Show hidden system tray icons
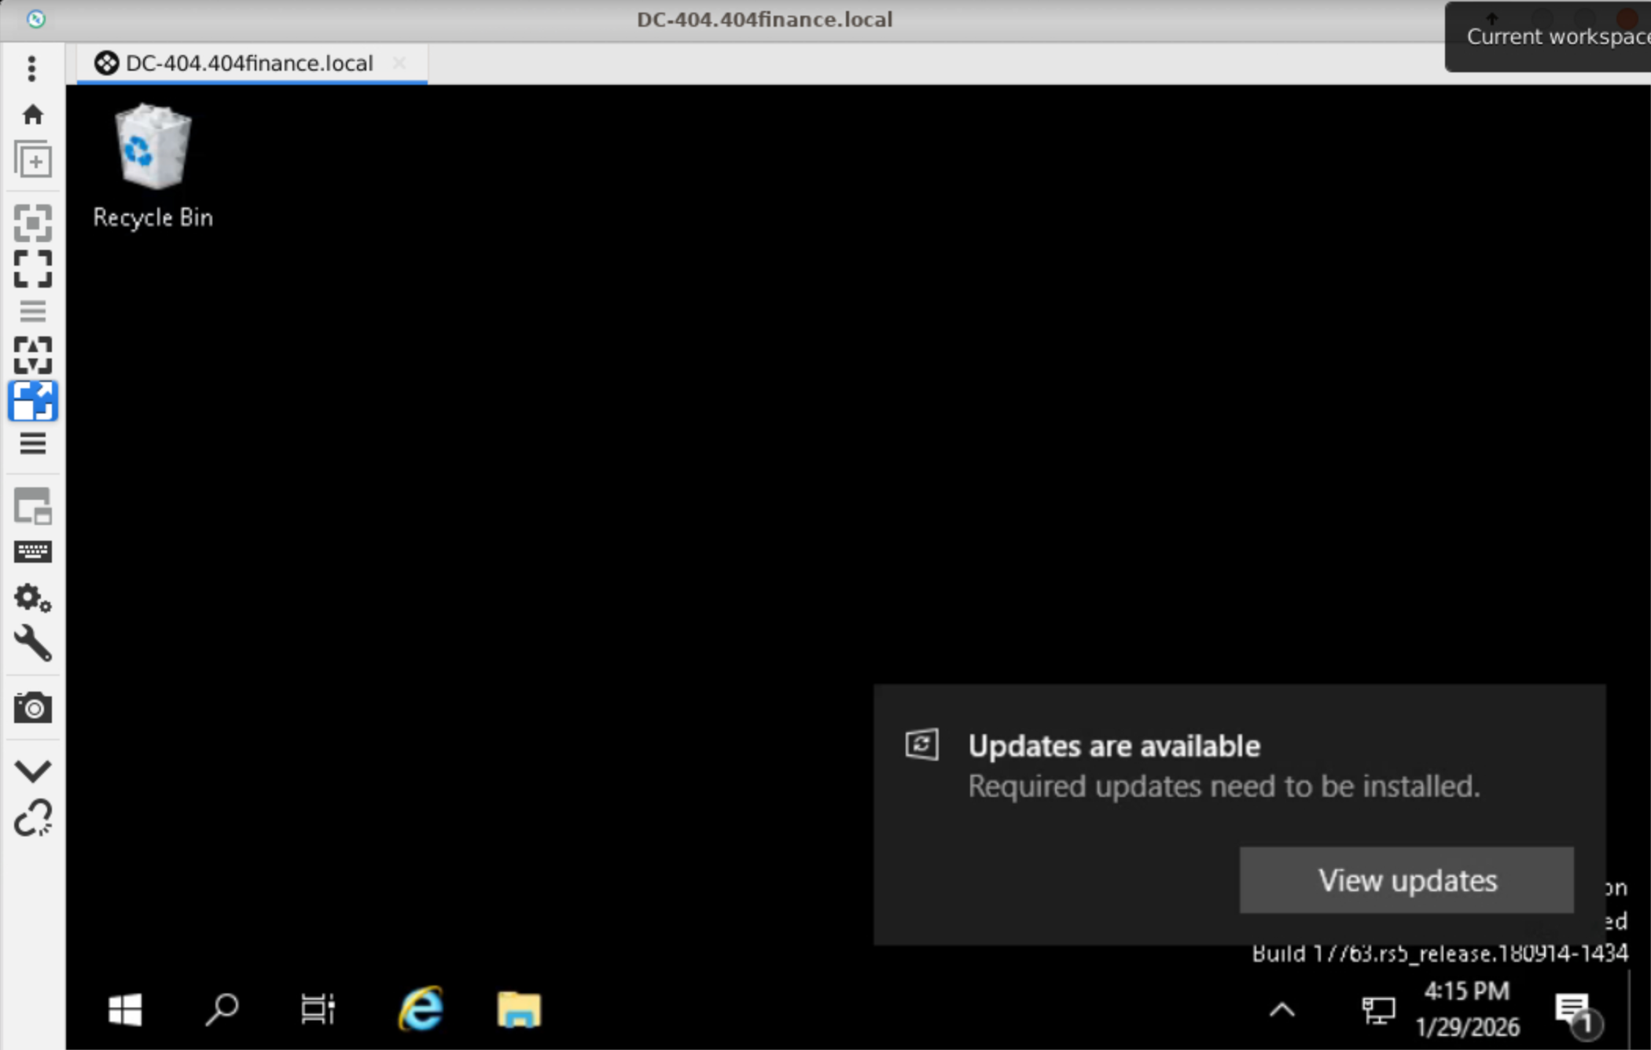The height and width of the screenshot is (1050, 1651). pyautogui.click(x=1281, y=1010)
